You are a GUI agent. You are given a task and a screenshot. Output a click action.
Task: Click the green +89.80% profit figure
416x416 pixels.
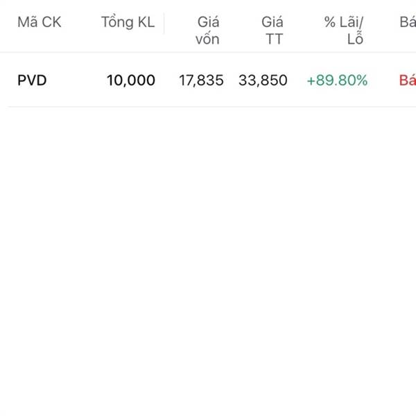337,80
